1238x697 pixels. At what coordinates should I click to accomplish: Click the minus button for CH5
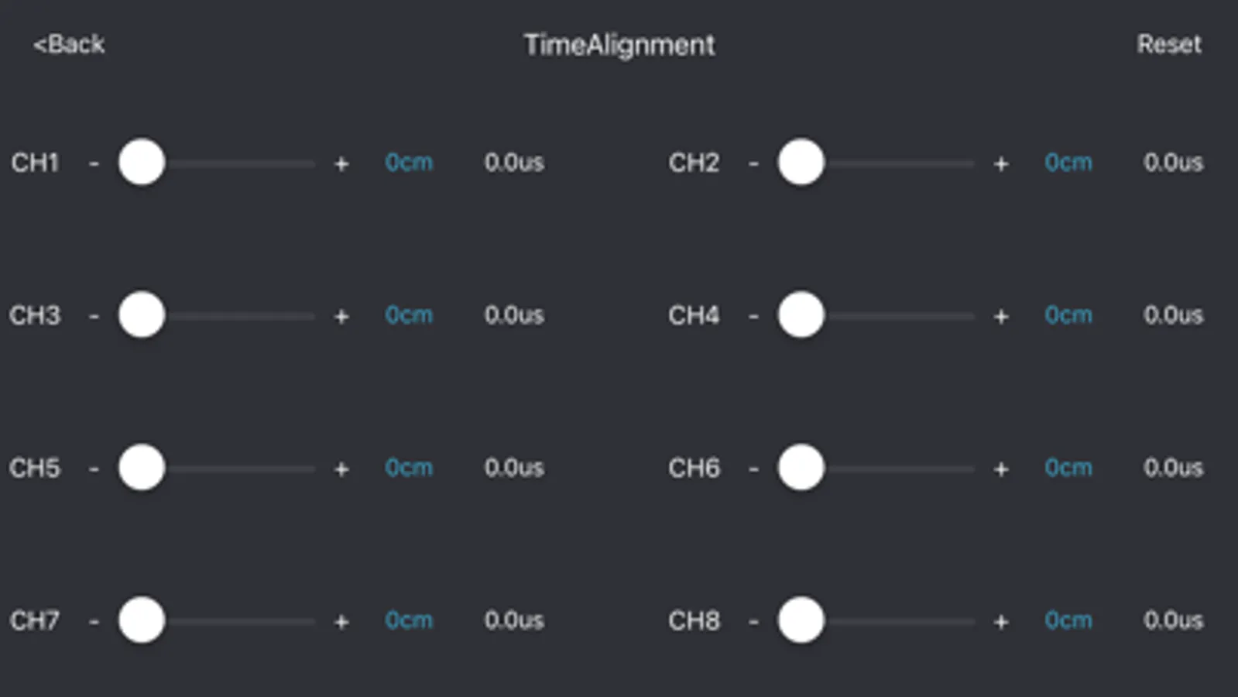(x=96, y=467)
